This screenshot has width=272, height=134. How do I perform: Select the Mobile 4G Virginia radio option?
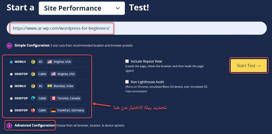[x=11, y=62]
